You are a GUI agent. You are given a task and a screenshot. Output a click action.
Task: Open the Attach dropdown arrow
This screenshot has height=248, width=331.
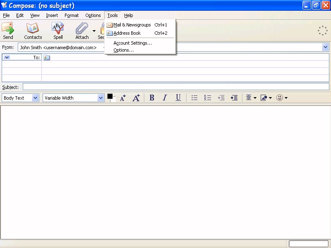pyautogui.click(x=94, y=31)
